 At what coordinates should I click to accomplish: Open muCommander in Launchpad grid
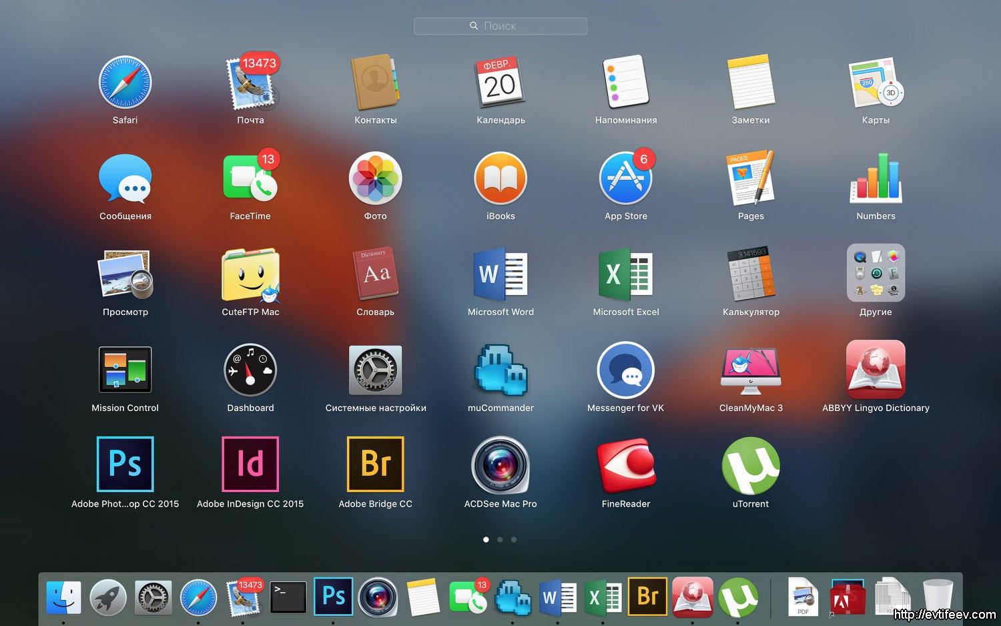click(x=500, y=369)
